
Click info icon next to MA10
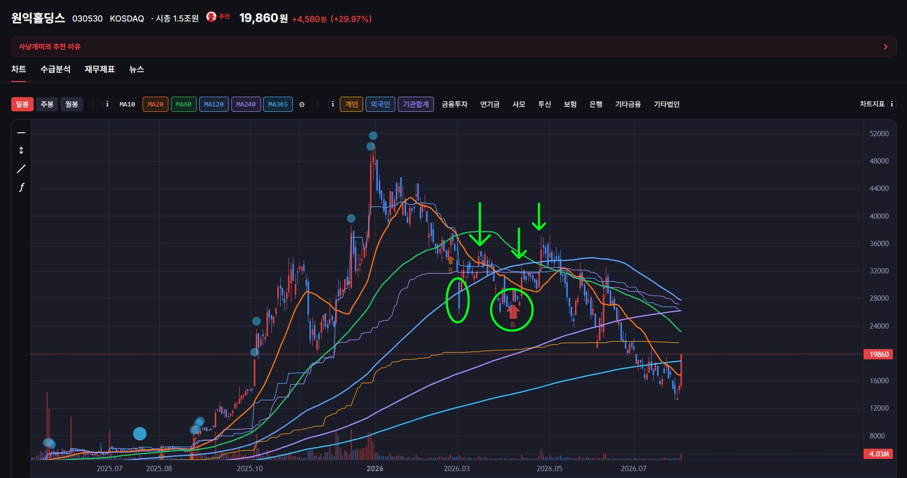point(107,104)
